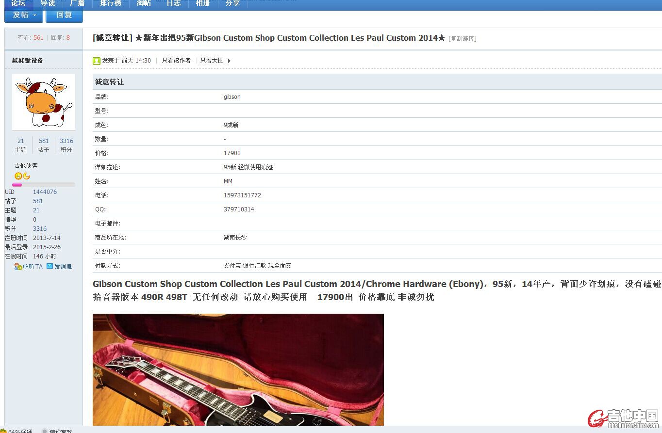The image size is (662, 433).
Task: Click the smiley face rank icon
Action: pos(18,176)
